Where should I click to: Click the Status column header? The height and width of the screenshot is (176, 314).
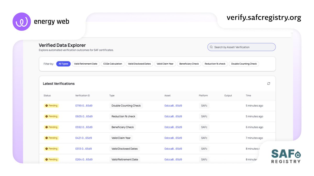pyautogui.click(x=47, y=95)
